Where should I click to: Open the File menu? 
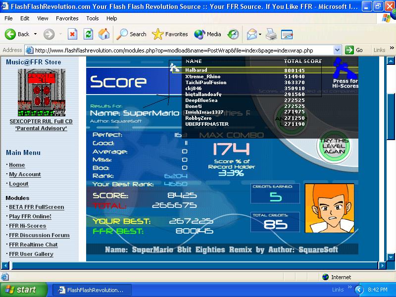pos(8,18)
